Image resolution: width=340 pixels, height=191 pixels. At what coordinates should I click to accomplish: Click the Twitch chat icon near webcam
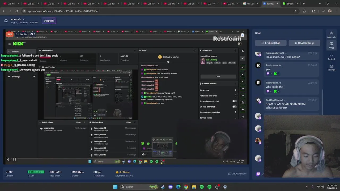click(x=258, y=174)
